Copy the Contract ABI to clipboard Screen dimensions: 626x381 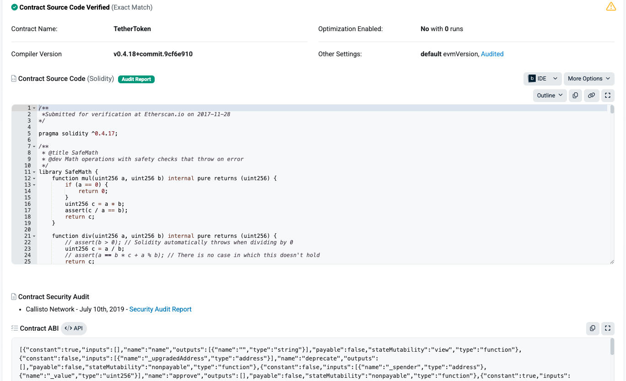pyautogui.click(x=593, y=328)
